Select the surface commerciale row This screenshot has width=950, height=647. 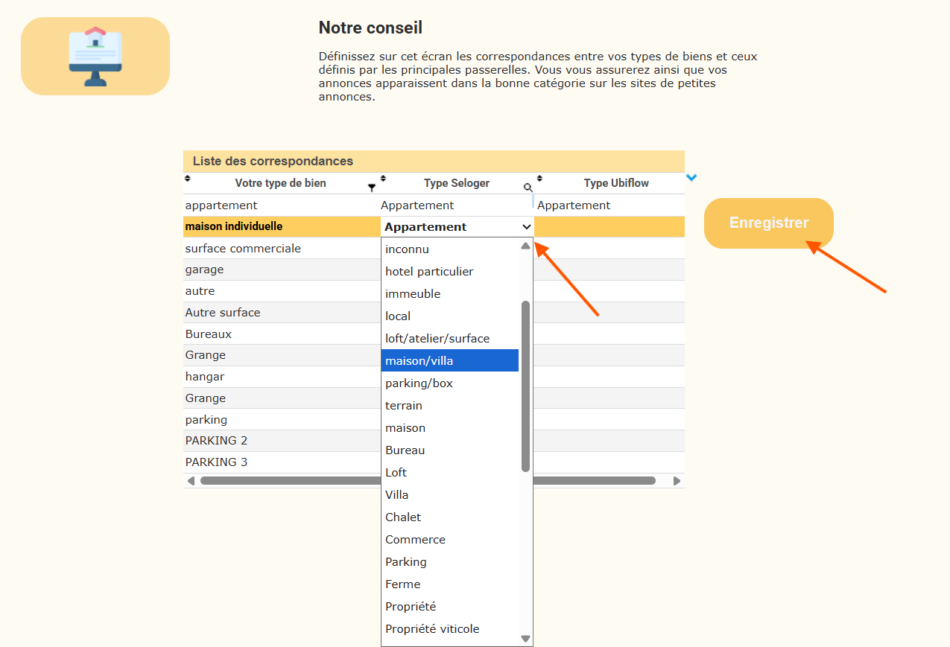click(243, 249)
